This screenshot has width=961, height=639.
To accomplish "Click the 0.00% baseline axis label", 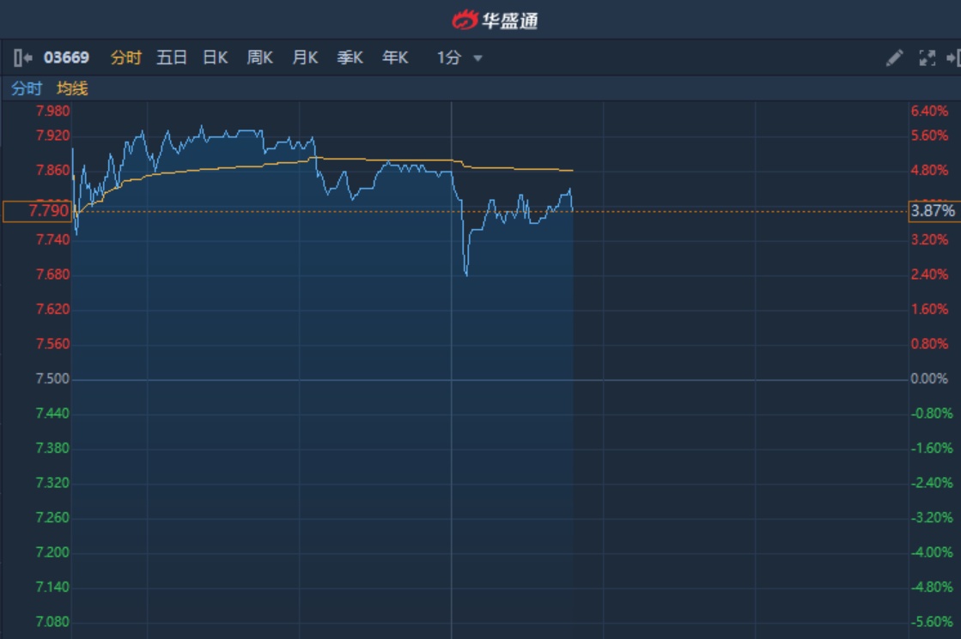I will point(929,379).
